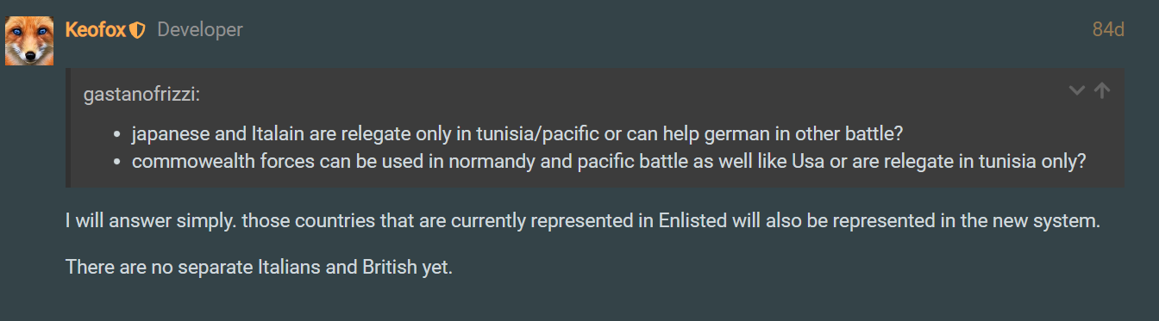The height and width of the screenshot is (321, 1159).
Task: Click the bullet dot before "japanese and Italain"
Action: pyautogui.click(x=118, y=136)
